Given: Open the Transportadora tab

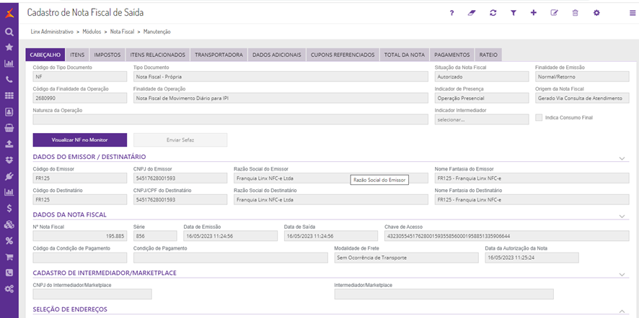Looking at the screenshot, I should (218, 55).
